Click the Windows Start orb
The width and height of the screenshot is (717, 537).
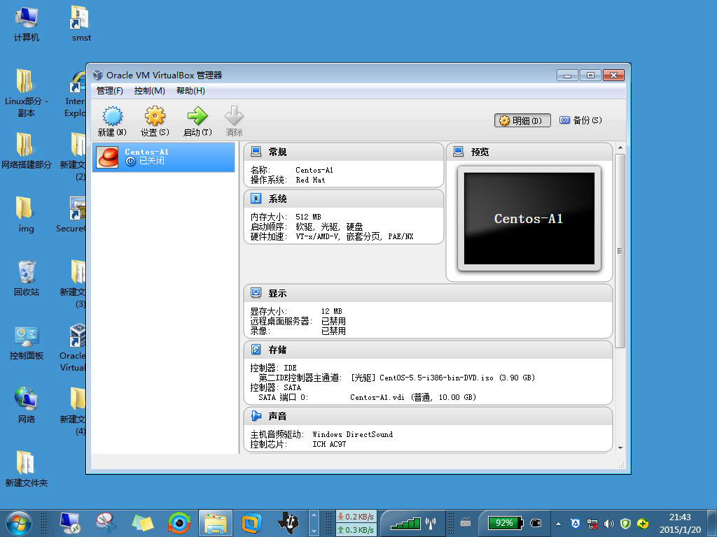coord(19,523)
